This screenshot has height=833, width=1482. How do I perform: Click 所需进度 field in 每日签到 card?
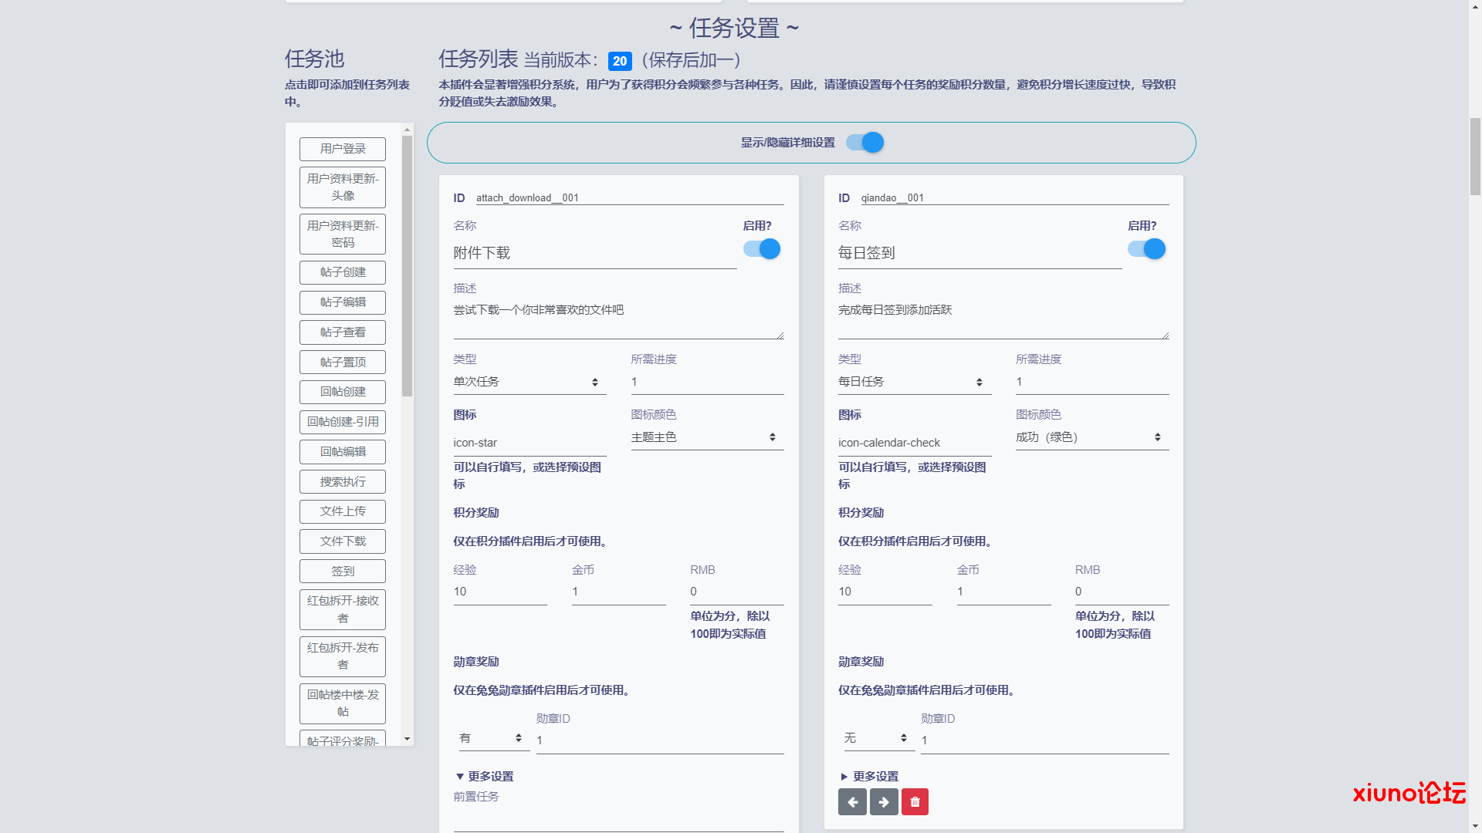1092,382
